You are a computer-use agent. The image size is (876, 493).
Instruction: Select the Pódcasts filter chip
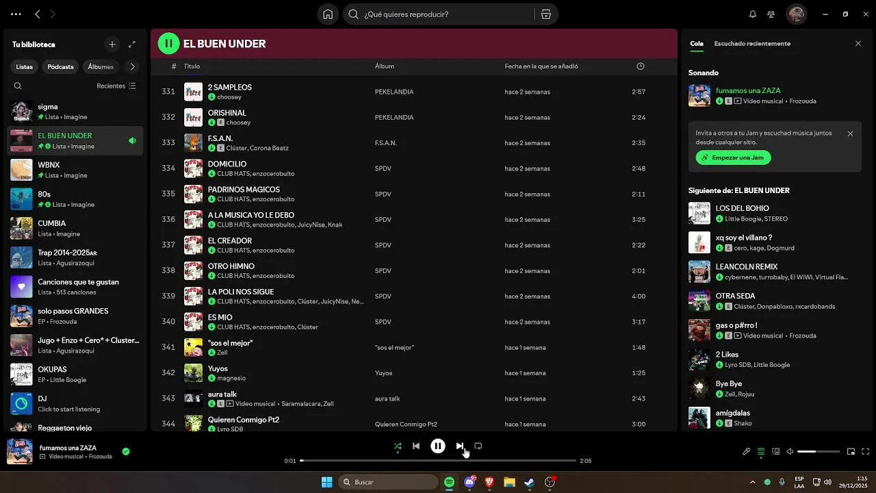pyautogui.click(x=60, y=67)
